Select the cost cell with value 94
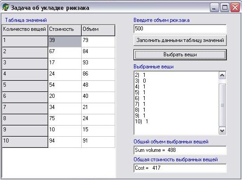This screenshot has width=242, height=180. pos(65,142)
